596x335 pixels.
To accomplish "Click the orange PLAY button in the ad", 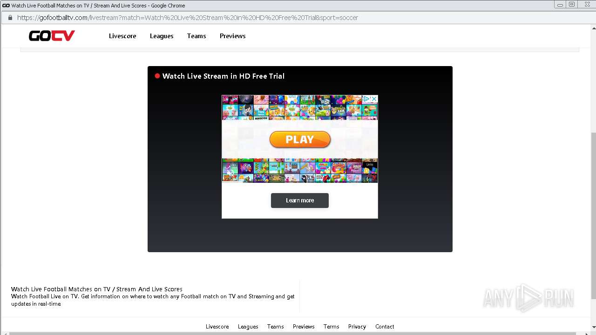I will point(300,139).
